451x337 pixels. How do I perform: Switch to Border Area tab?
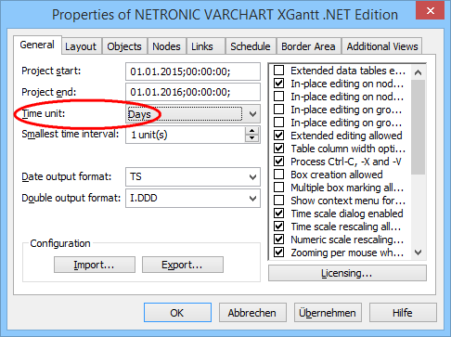pyautogui.click(x=308, y=46)
